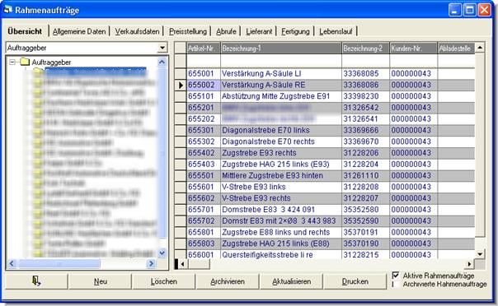Open the Abrufe tab
Image resolution: width=498 pixels, height=306 pixels.
(x=226, y=31)
